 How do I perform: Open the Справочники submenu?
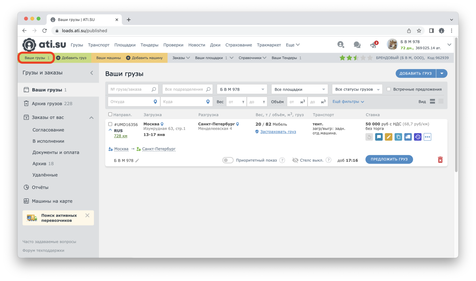pyautogui.click(x=252, y=58)
